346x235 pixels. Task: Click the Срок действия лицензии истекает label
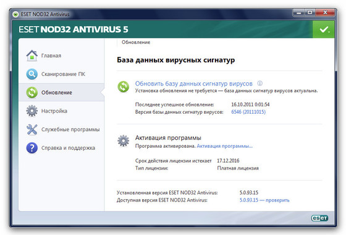[173, 161]
